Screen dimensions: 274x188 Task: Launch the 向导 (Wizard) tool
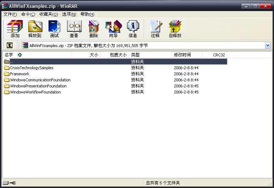[113, 29]
